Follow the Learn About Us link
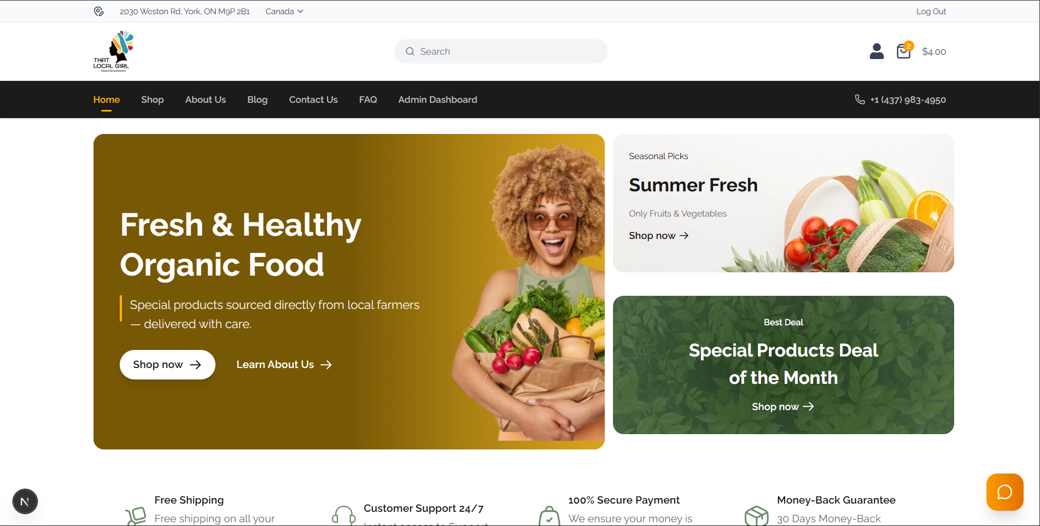The width and height of the screenshot is (1040, 526). pos(284,365)
